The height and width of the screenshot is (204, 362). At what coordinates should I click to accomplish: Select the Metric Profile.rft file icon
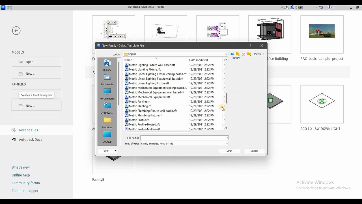click(127, 120)
